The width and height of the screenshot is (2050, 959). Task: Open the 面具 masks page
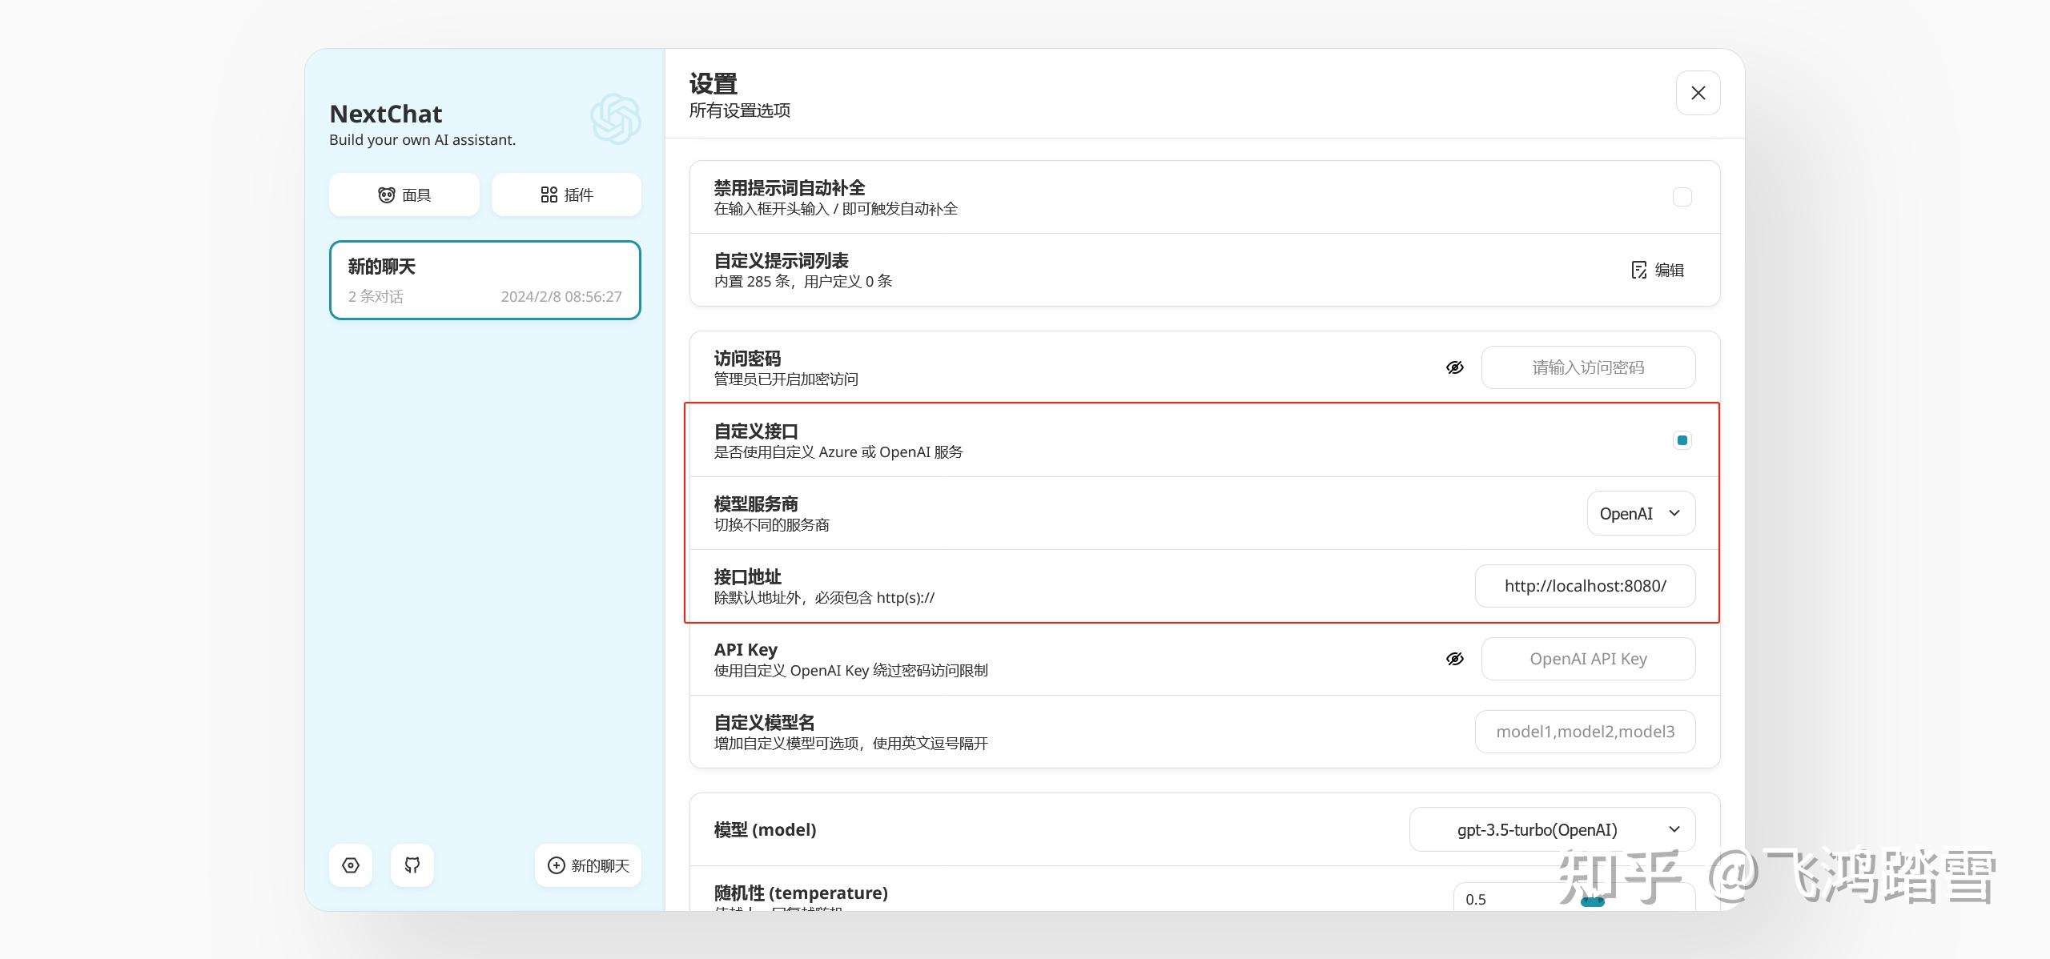pos(404,195)
